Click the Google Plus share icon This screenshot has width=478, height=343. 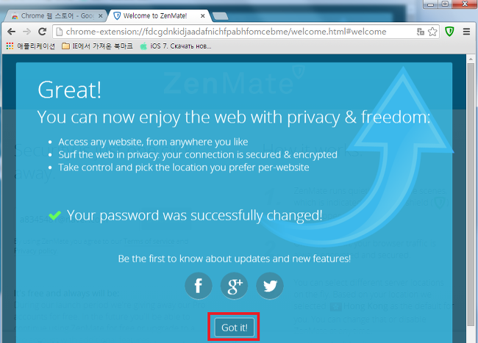click(x=234, y=286)
